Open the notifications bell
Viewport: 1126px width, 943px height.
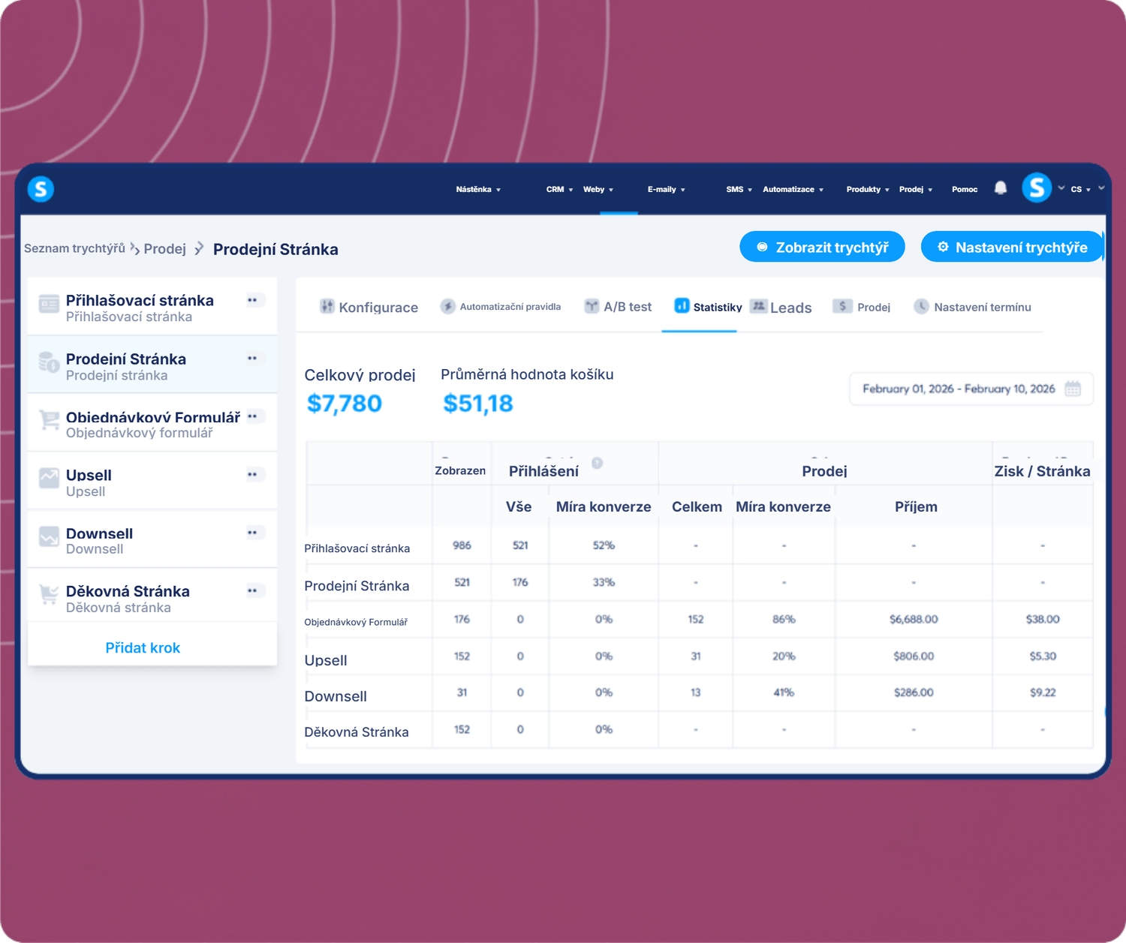pos(1001,188)
